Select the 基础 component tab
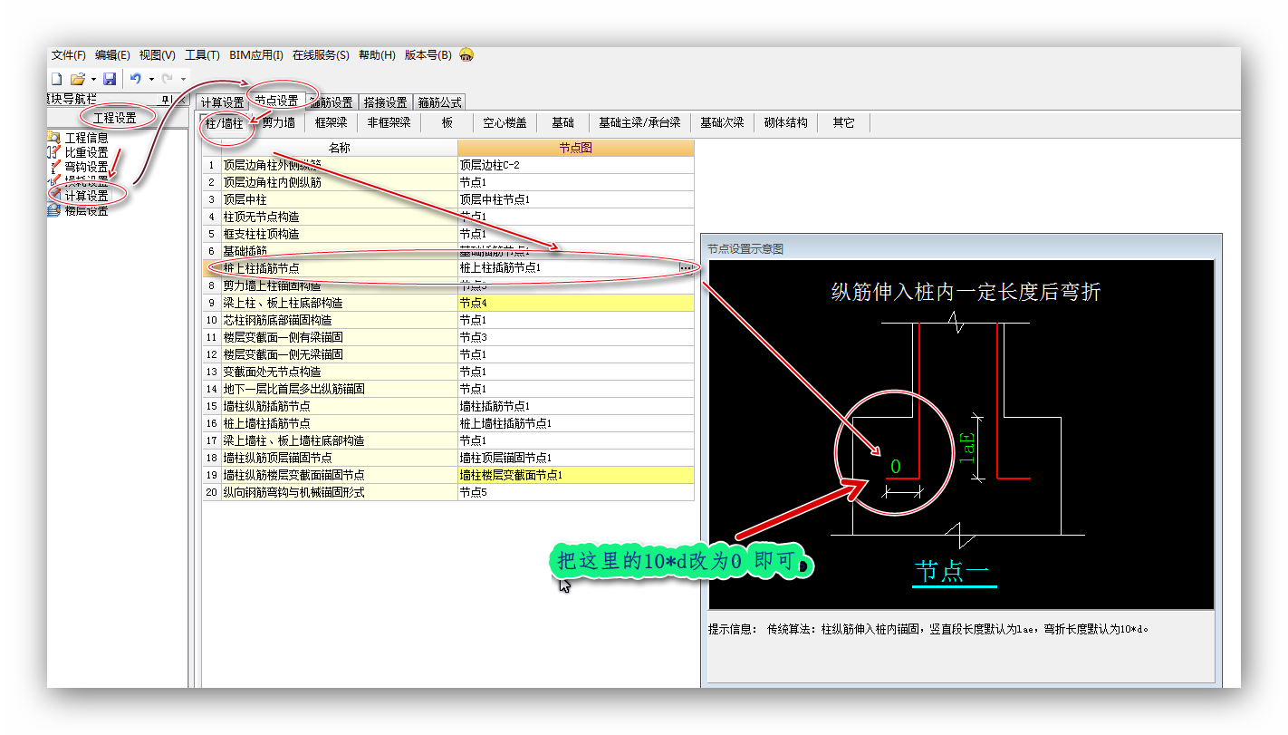Viewport: 1288px width, 735px height. point(562,123)
